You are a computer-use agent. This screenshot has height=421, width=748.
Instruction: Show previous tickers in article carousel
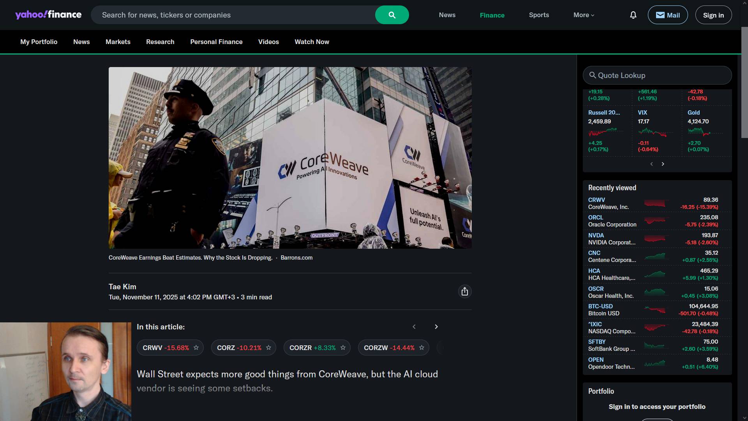[414, 327]
